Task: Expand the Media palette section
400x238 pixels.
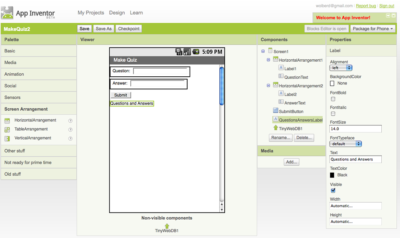Action: [39, 63]
